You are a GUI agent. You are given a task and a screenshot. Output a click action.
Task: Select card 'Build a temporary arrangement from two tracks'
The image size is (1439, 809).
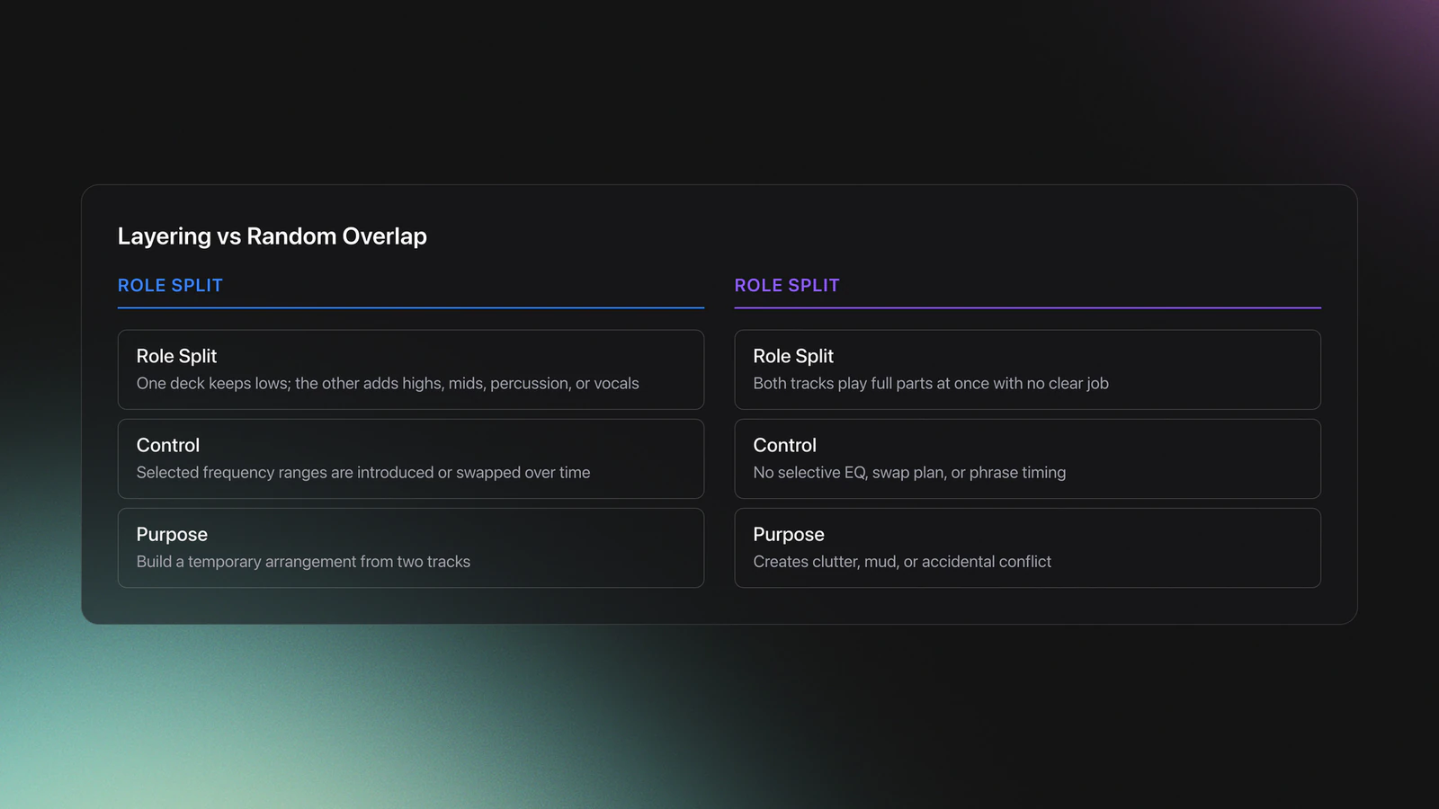click(x=411, y=548)
